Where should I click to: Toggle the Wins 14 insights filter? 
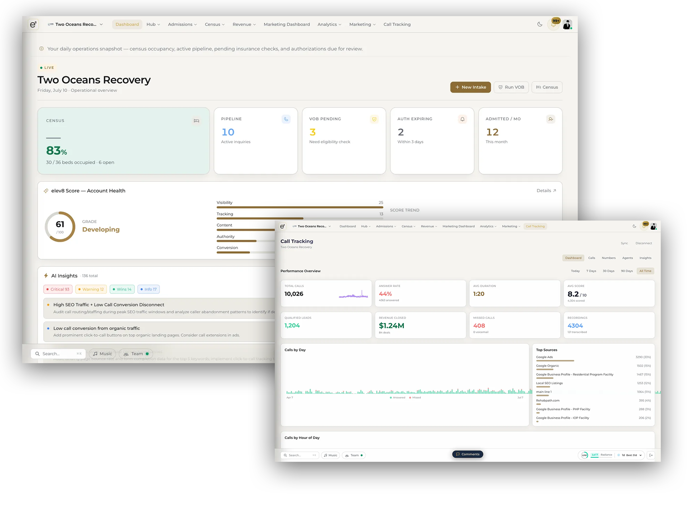click(122, 289)
